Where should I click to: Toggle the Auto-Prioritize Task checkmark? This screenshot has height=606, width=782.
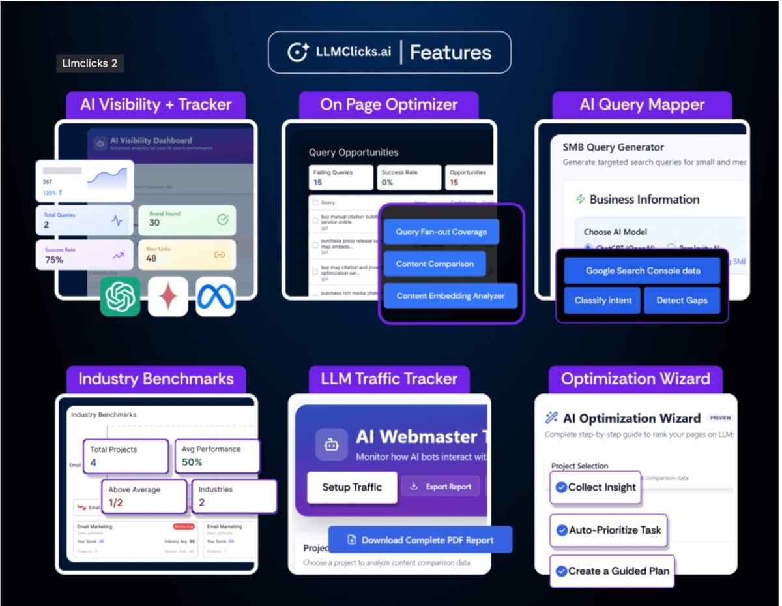click(x=560, y=530)
